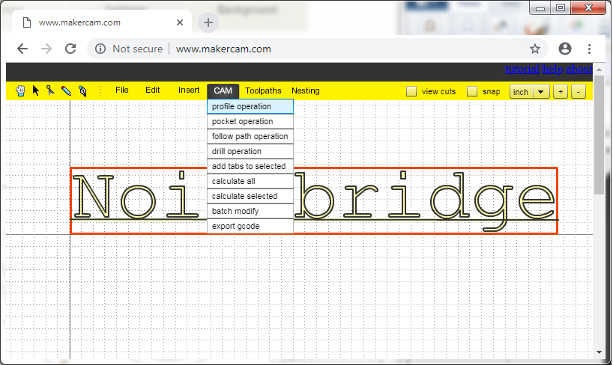Reload the page

70,49
